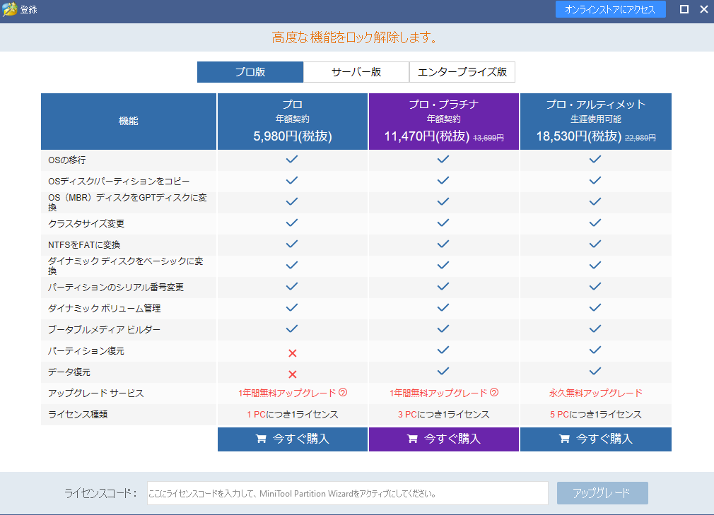Click the クラスタサイズ変更 checkmark in プロ column

click(x=292, y=223)
